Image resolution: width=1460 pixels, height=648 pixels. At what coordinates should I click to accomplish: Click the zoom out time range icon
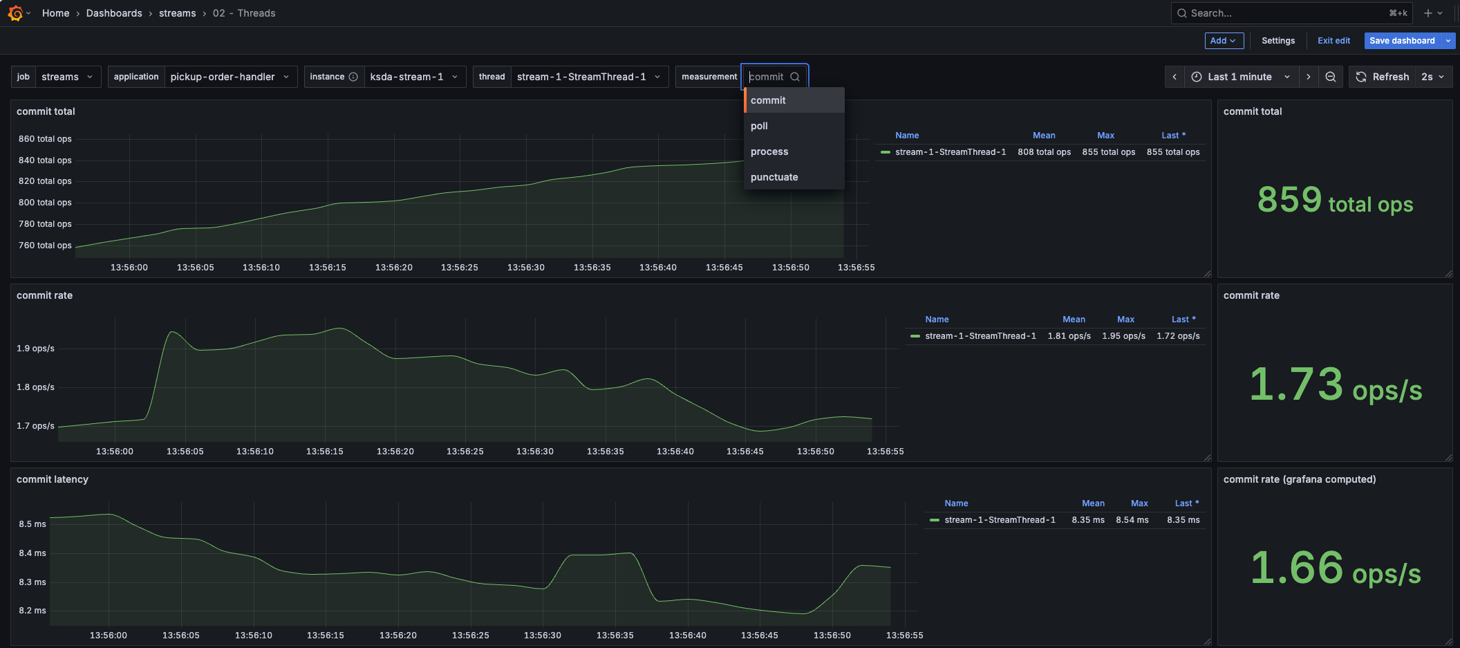[x=1331, y=77]
